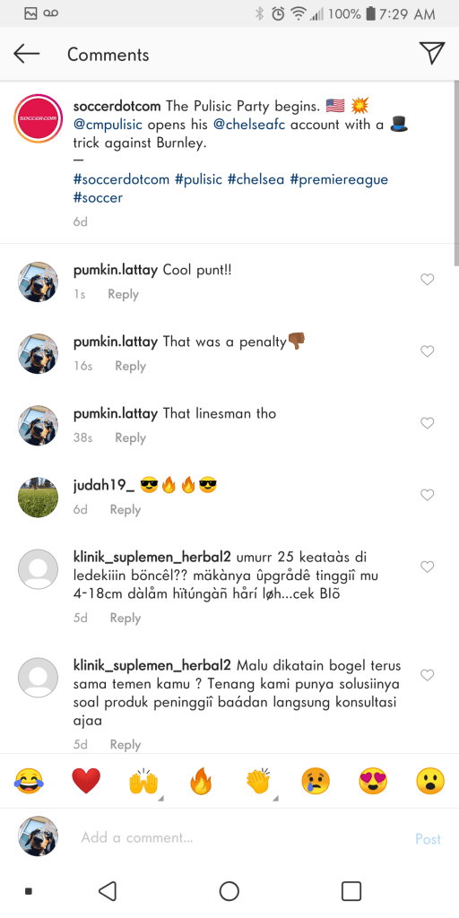Image resolution: width=459 pixels, height=918 pixels.
Task: Reply to 'That linesman tho' comment
Action: (x=130, y=437)
